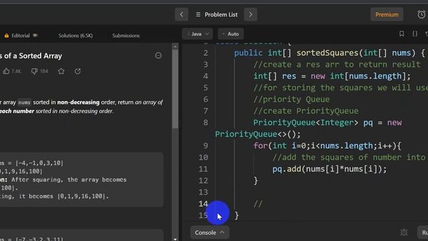Go to the previous problem arrow
Image resolution: width=428 pixels, height=241 pixels.
[181, 15]
